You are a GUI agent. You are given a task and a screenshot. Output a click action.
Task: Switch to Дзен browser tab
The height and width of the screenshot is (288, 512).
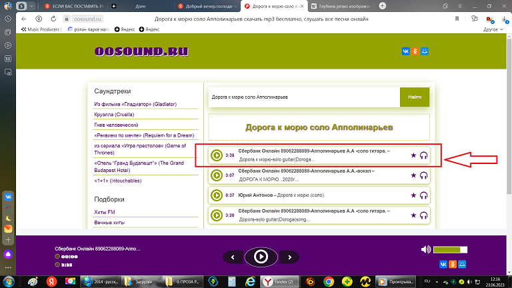click(x=141, y=6)
